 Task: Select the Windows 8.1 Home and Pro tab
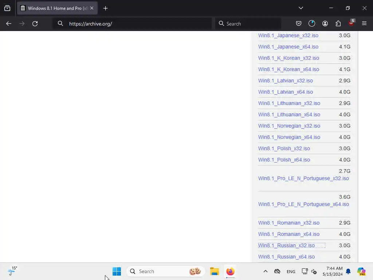pos(57,8)
